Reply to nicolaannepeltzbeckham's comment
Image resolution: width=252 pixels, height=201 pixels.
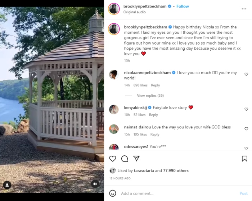(x=155, y=85)
